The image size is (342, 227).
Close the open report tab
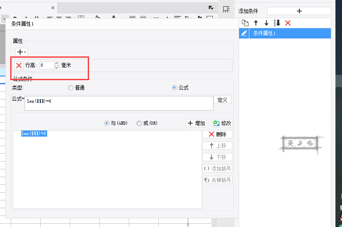[x=53, y=8]
